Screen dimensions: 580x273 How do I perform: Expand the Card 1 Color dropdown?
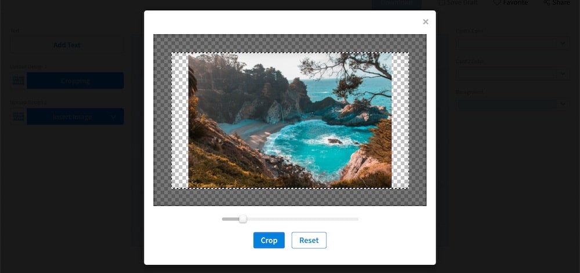point(563,43)
